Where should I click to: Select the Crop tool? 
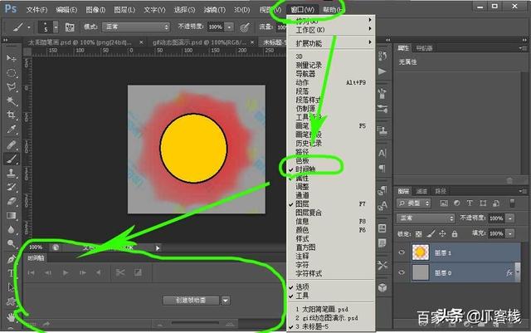click(x=11, y=115)
